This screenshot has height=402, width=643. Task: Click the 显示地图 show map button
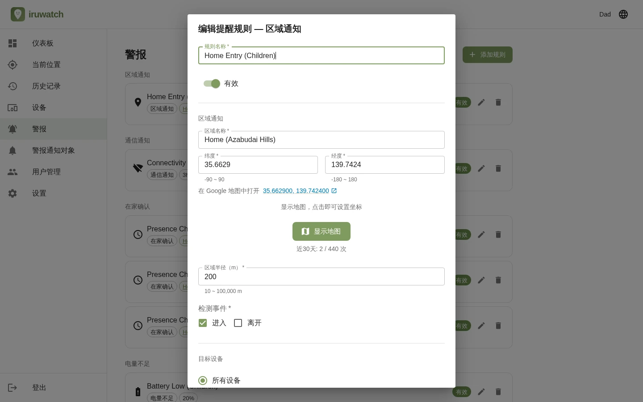pyautogui.click(x=321, y=231)
